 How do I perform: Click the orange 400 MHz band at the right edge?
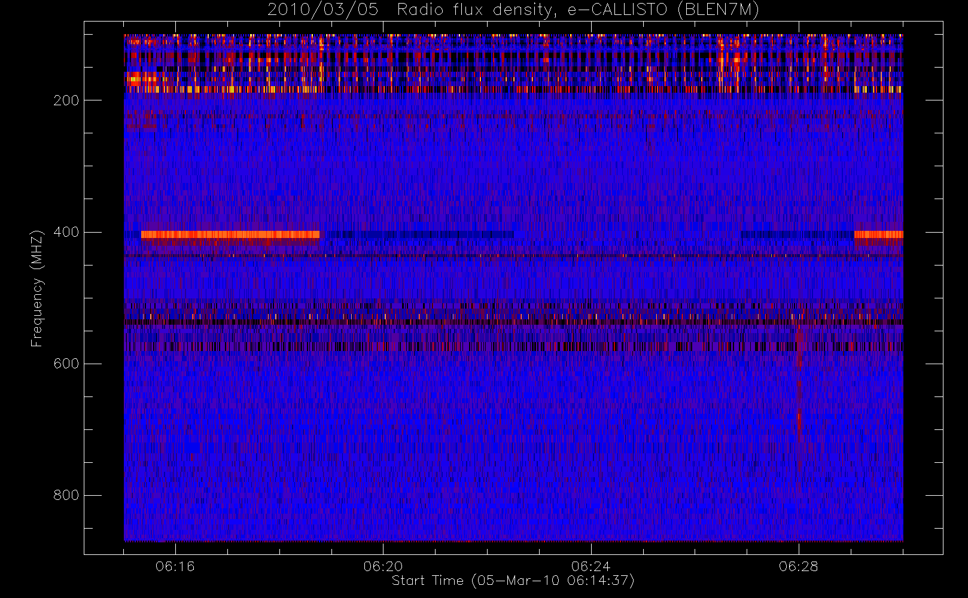(878, 234)
